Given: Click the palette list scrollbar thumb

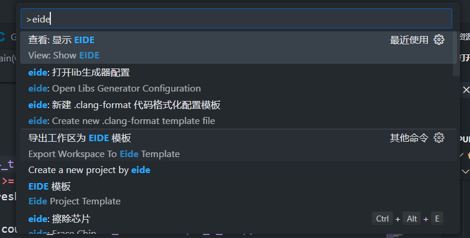Looking at the screenshot, I should point(456,54).
